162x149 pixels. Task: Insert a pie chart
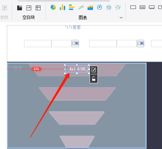click(x=53, y=7)
